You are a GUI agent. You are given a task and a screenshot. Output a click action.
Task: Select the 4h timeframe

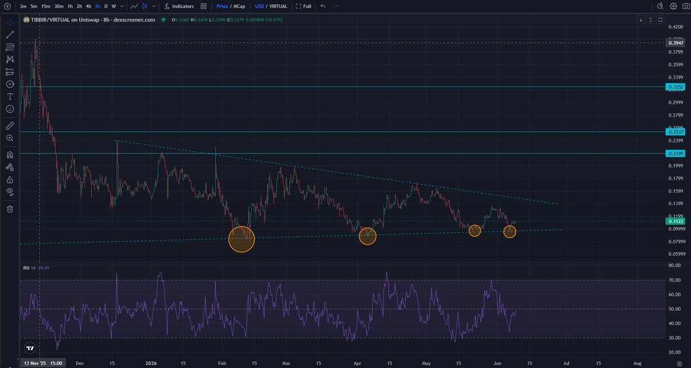point(89,6)
